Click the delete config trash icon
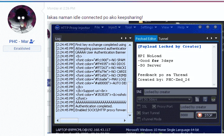The height and width of the screenshot is (136, 224). click(x=213, y=99)
